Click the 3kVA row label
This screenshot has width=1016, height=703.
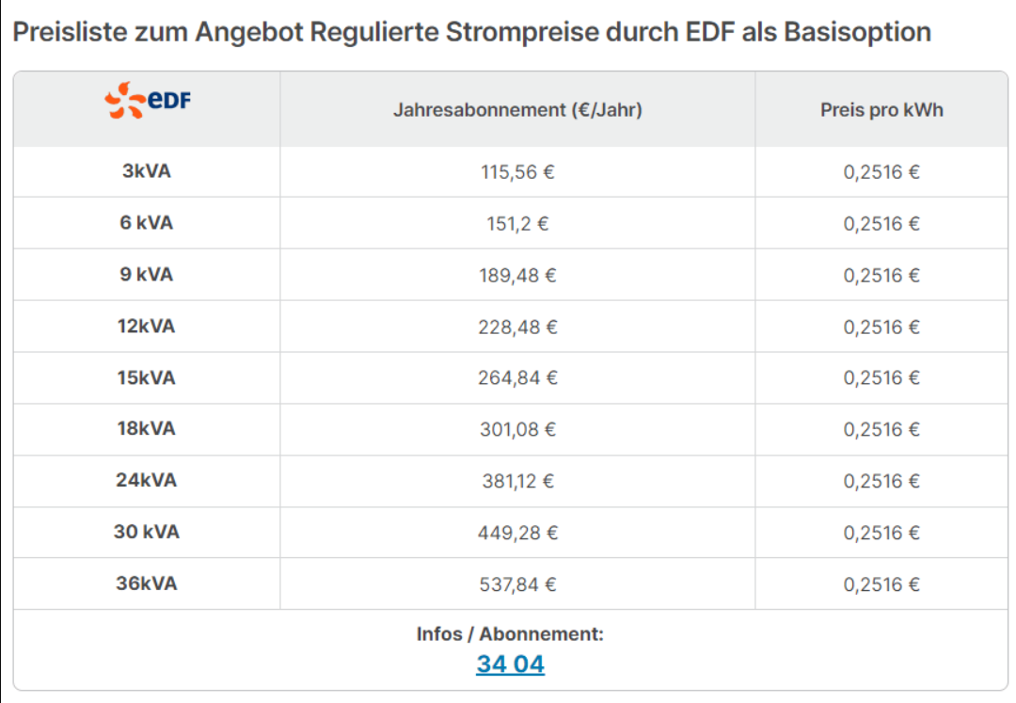(x=147, y=171)
